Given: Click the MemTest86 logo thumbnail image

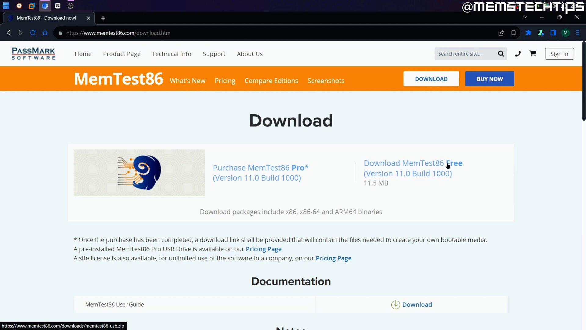Looking at the screenshot, I should coord(139,173).
